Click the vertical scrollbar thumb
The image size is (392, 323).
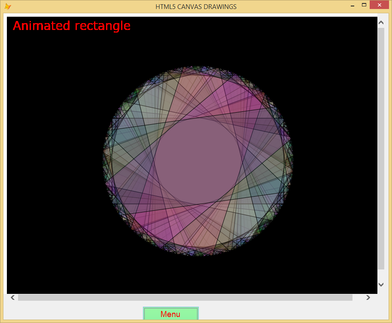(381, 149)
